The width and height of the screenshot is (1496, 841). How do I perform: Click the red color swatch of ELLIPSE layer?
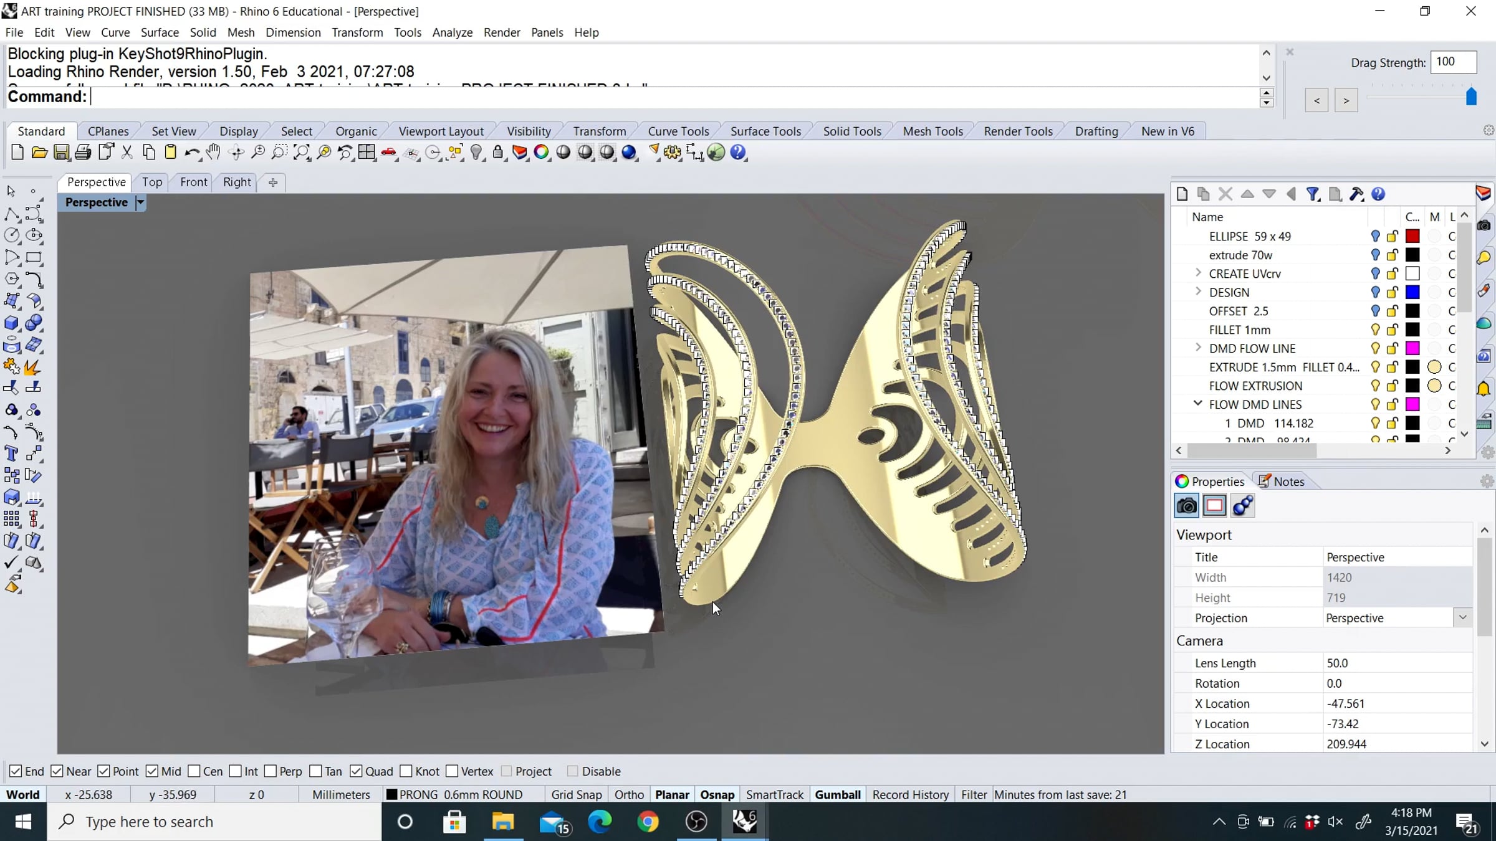(1412, 236)
